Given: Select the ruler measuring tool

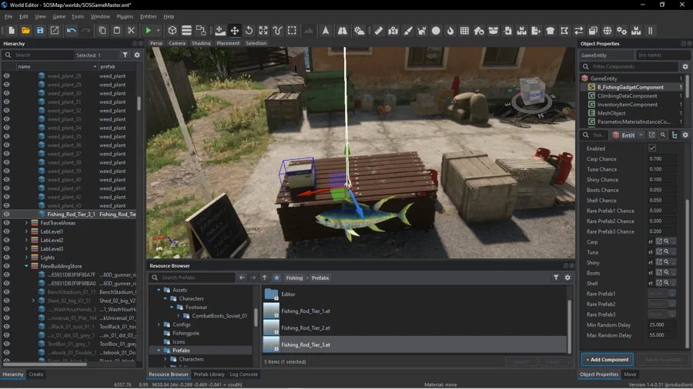Looking at the screenshot, I should tap(379, 31).
